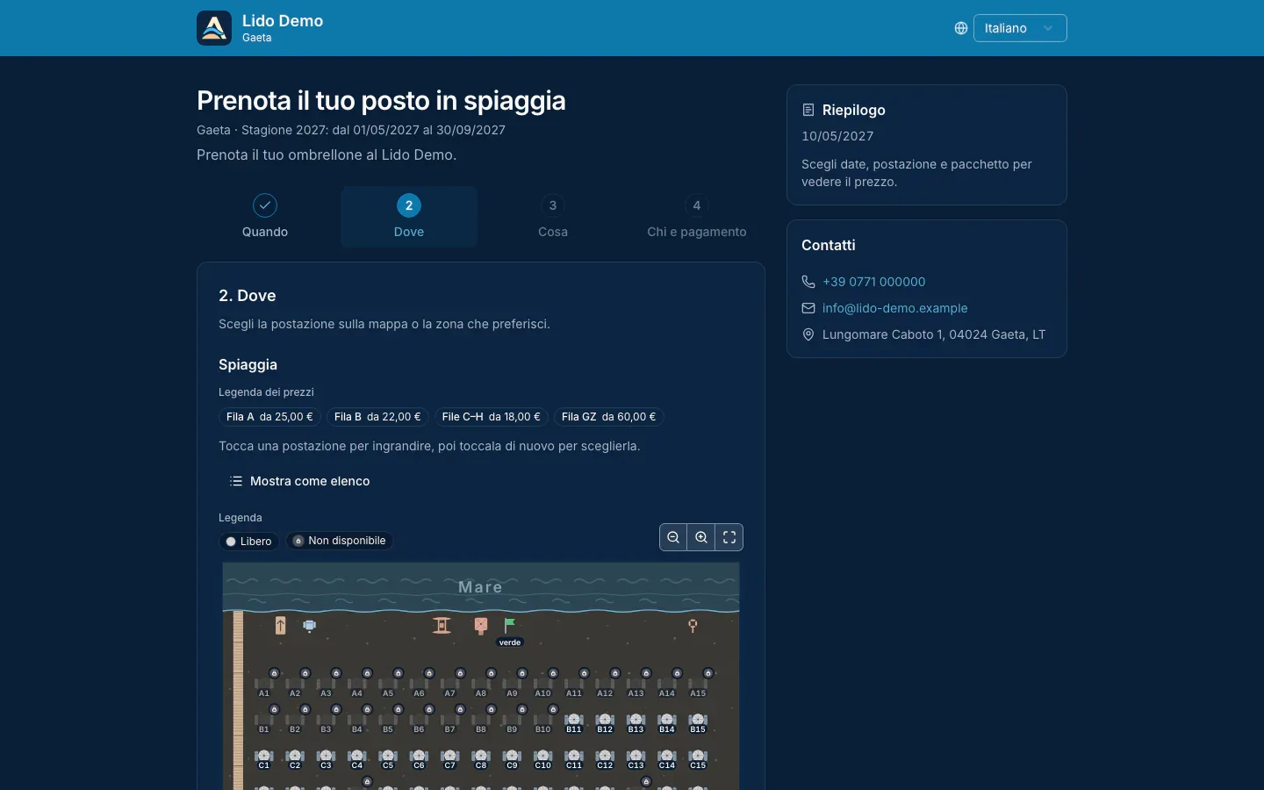1264x790 pixels.
Task: Open the Chi e pagamento step
Action: [x=697, y=217]
